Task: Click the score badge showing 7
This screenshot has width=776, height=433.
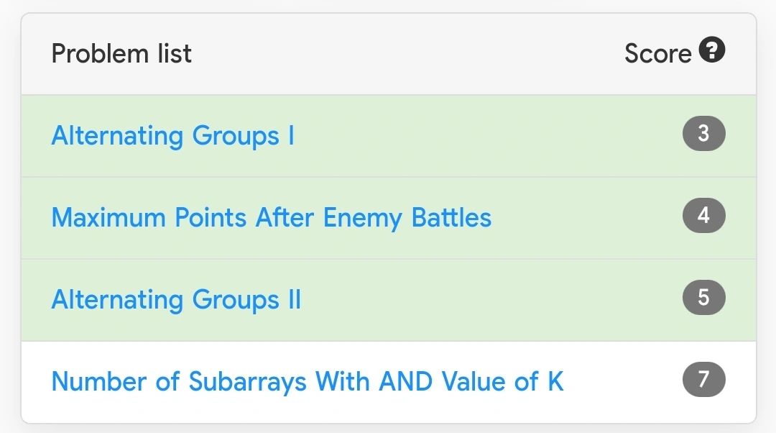Action: [x=703, y=380]
